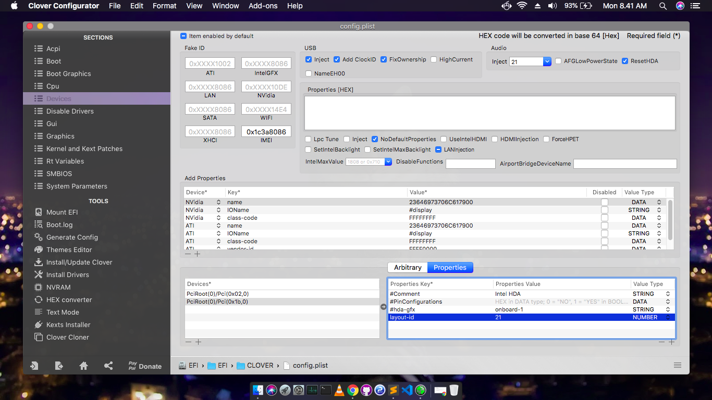Open Device stepper for ATI IOName row
Screen dimensions: 712x400
(x=218, y=233)
